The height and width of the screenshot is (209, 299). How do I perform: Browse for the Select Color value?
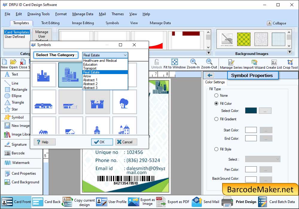pyautogui.click(x=265, y=111)
